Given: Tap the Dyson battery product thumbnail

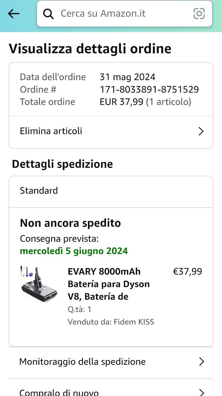Looking at the screenshot, I should pos(39,284).
